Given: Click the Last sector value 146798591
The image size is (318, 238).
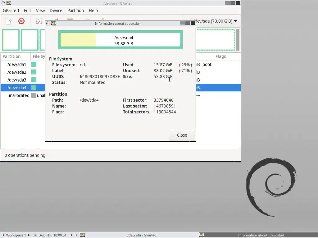Looking at the screenshot, I should (165, 106).
